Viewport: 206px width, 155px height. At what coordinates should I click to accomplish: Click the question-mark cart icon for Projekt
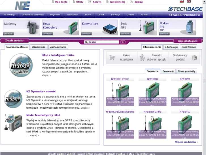point(142,58)
